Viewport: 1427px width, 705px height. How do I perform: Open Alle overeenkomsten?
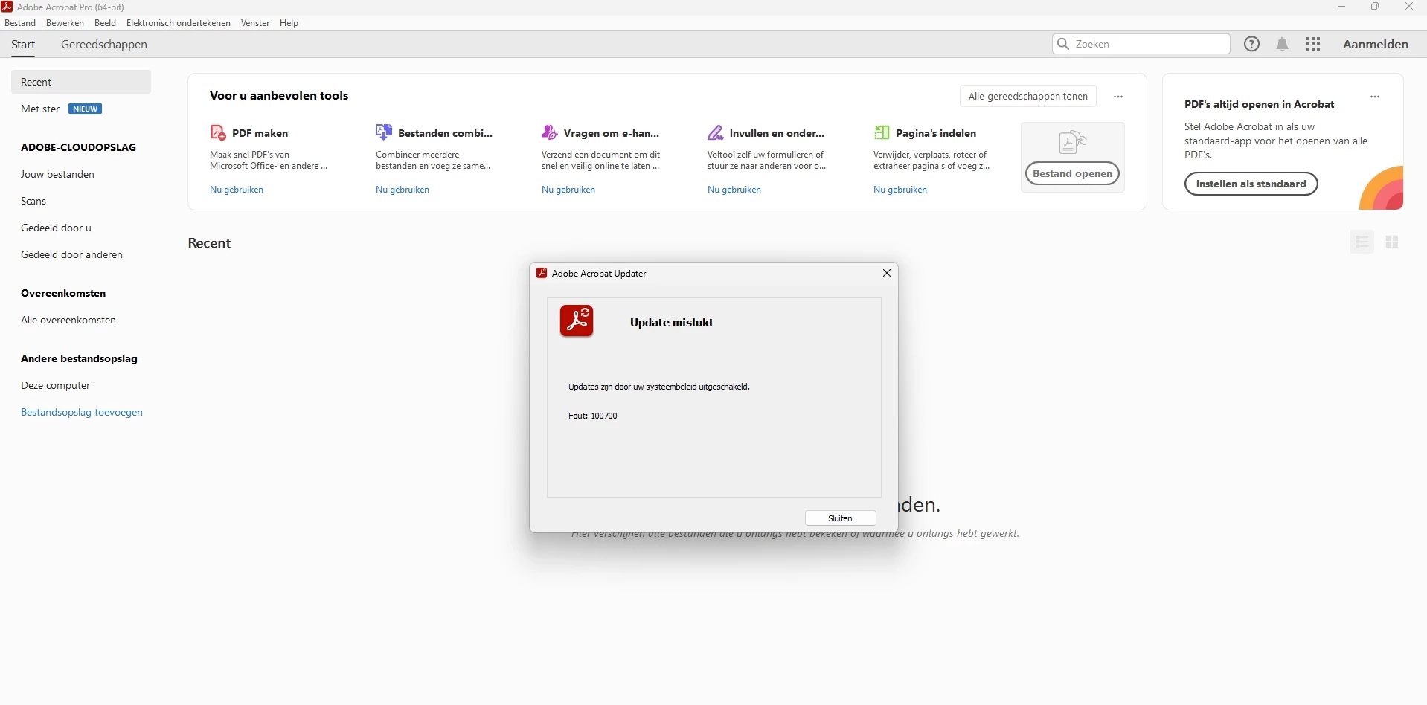click(68, 320)
